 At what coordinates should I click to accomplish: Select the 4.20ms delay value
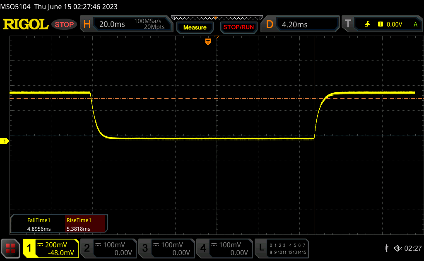294,24
